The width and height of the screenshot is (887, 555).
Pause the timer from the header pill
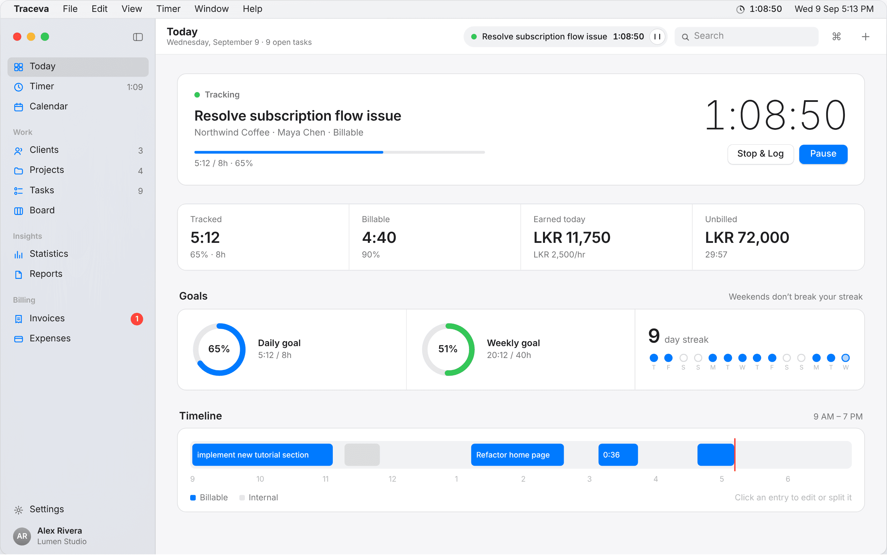657,36
